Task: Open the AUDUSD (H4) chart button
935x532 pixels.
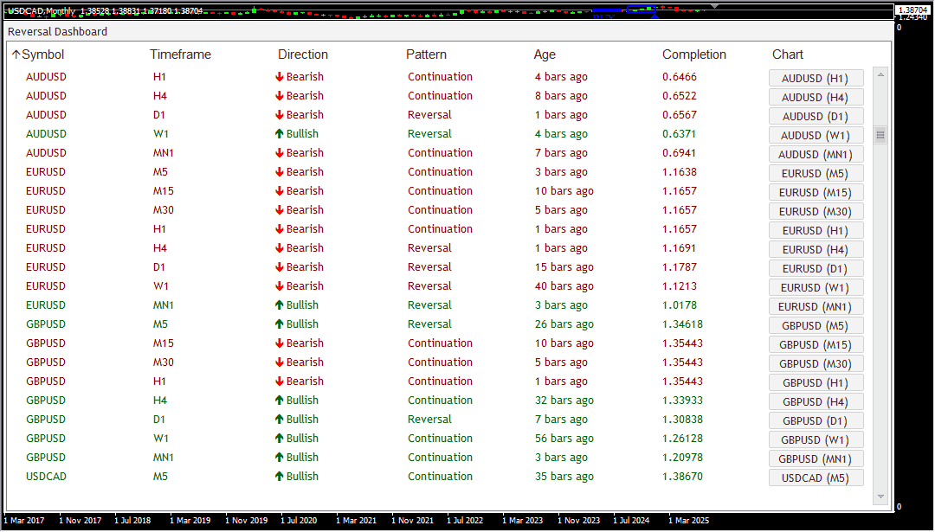Action: click(816, 97)
